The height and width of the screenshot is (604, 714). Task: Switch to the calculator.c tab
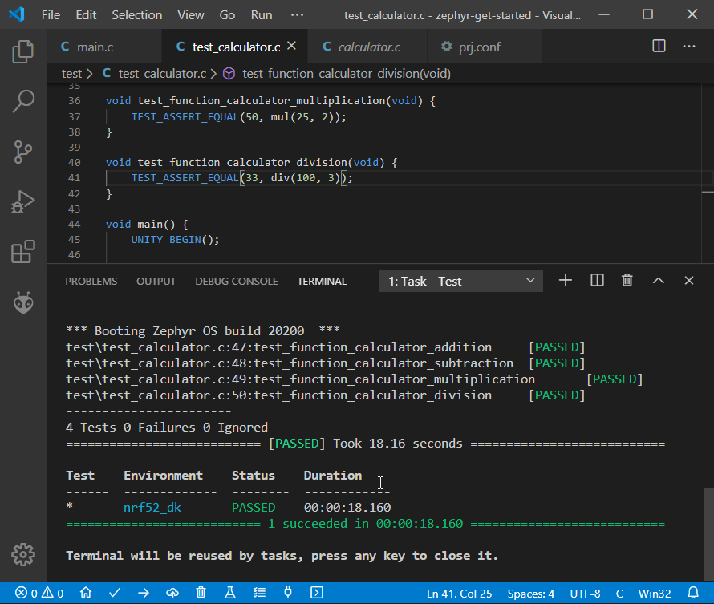(367, 47)
